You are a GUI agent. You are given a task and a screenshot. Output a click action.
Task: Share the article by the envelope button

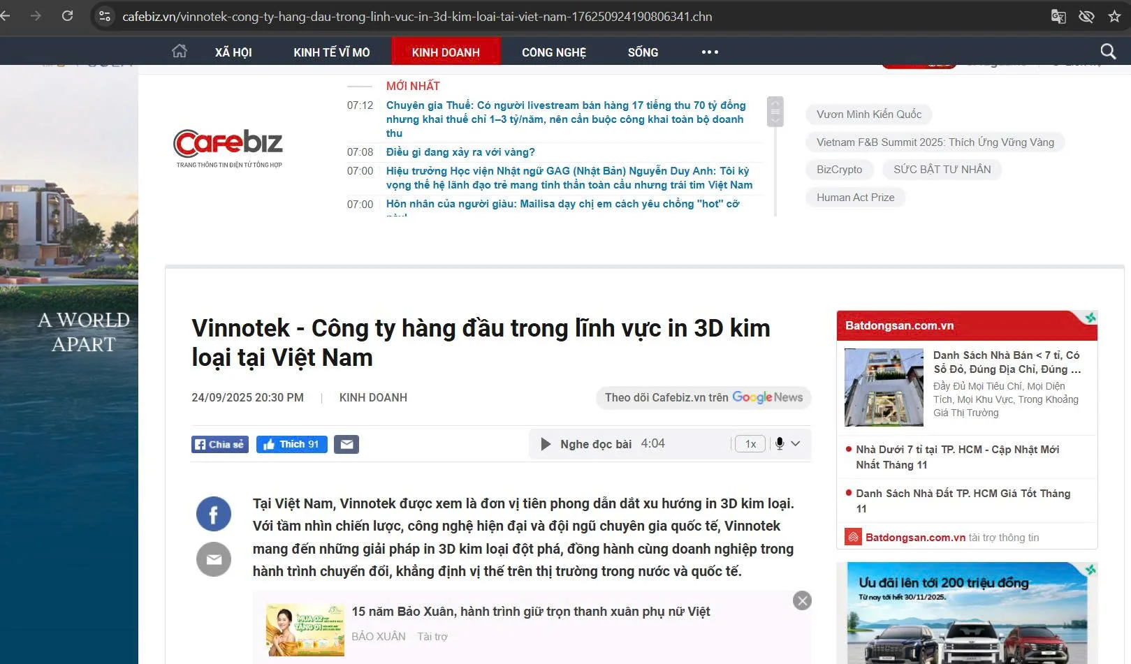click(346, 444)
